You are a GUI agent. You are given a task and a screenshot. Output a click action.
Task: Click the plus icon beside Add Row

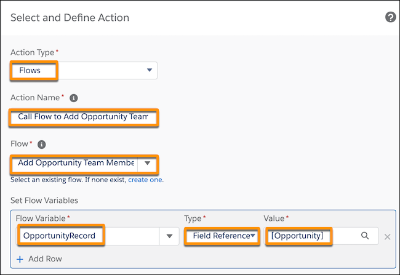[20, 260]
